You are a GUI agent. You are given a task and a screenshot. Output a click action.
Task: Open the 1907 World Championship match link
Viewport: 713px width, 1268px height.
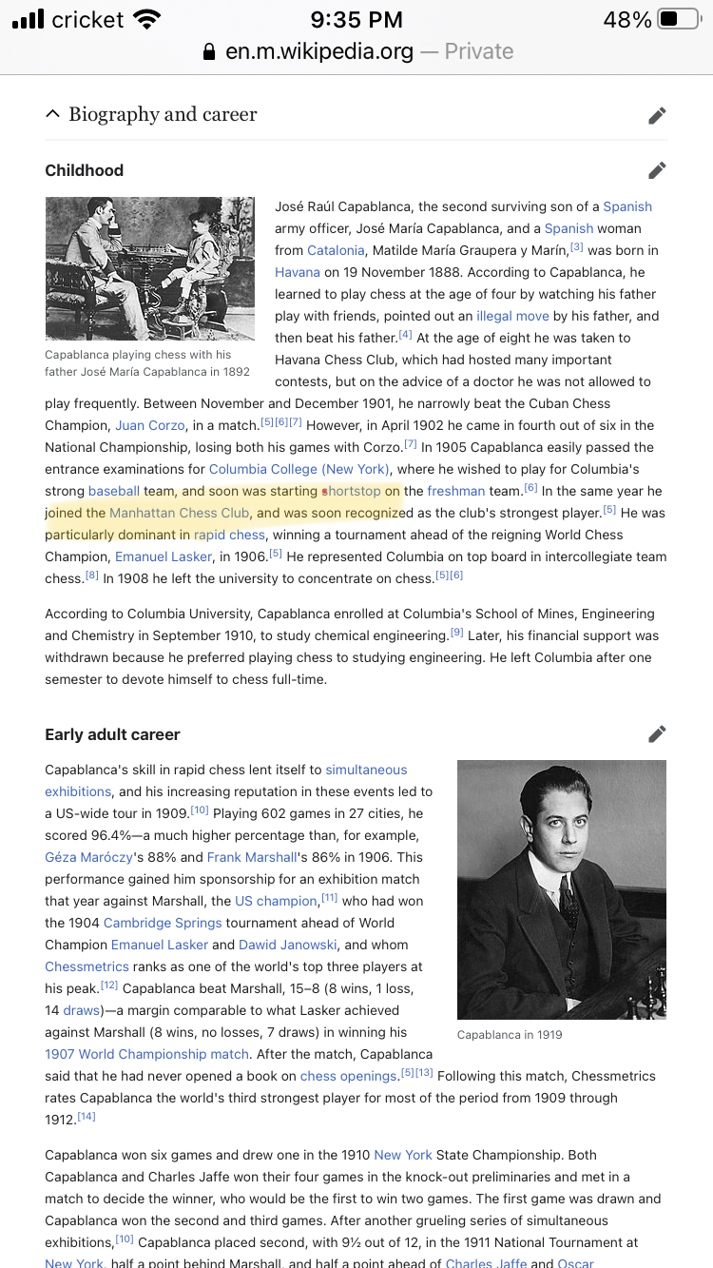click(x=147, y=1054)
